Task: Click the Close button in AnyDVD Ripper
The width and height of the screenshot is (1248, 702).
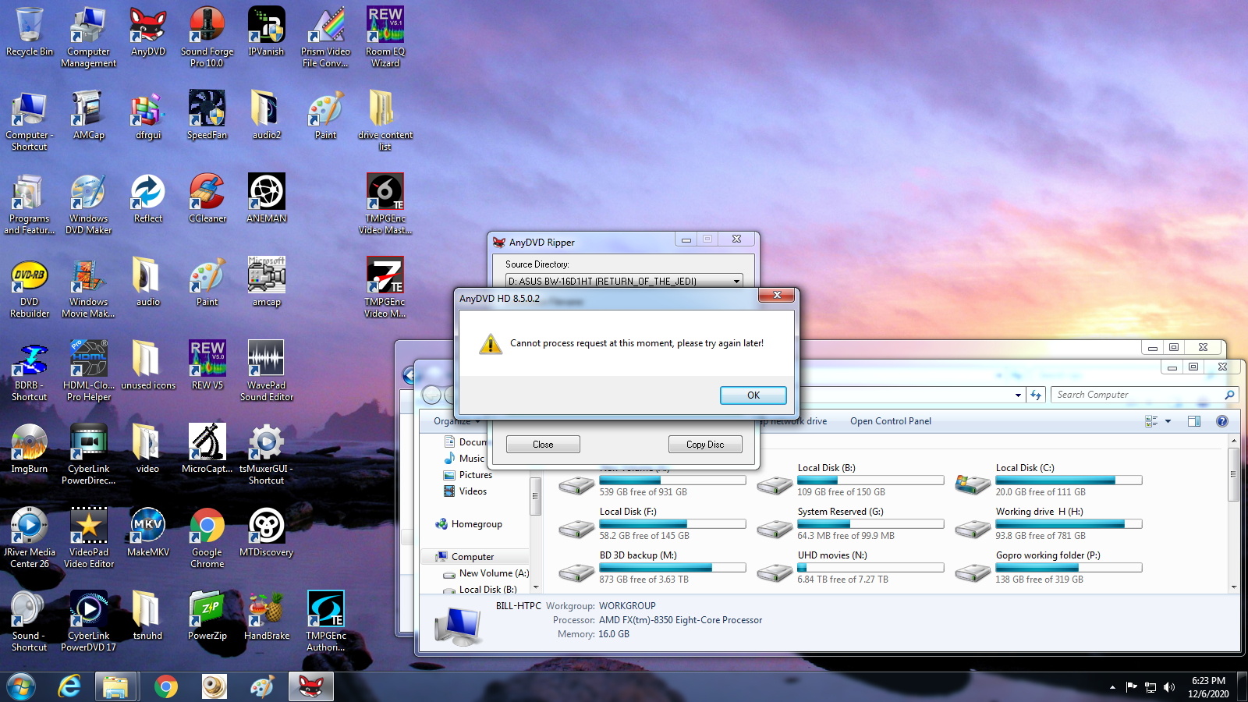Action: (x=543, y=445)
